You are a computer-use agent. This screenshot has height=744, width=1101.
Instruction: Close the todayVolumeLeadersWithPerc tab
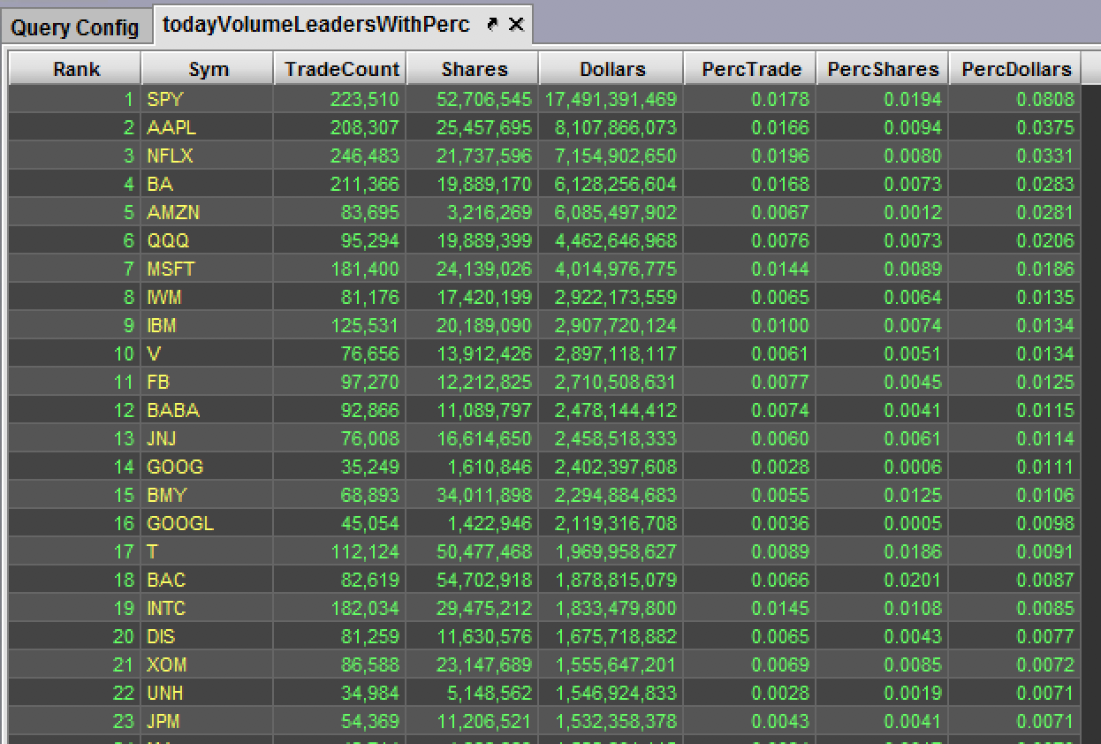click(516, 25)
